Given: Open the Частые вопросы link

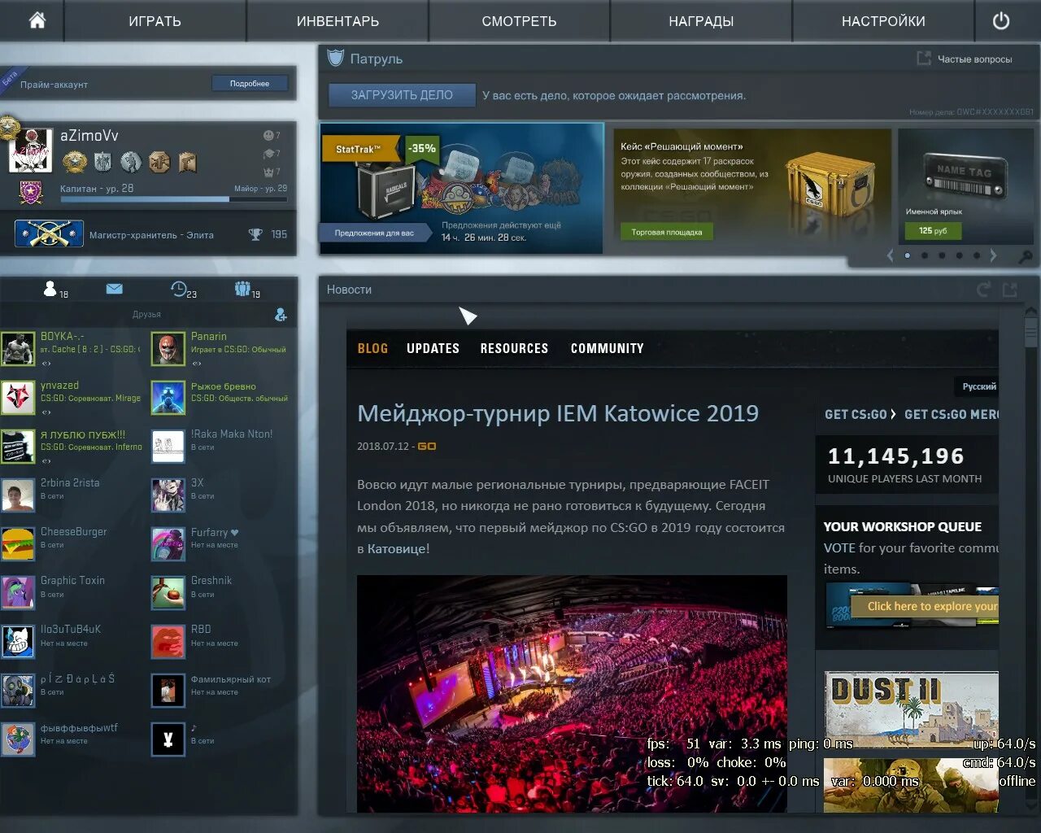Looking at the screenshot, I should 965,59.
